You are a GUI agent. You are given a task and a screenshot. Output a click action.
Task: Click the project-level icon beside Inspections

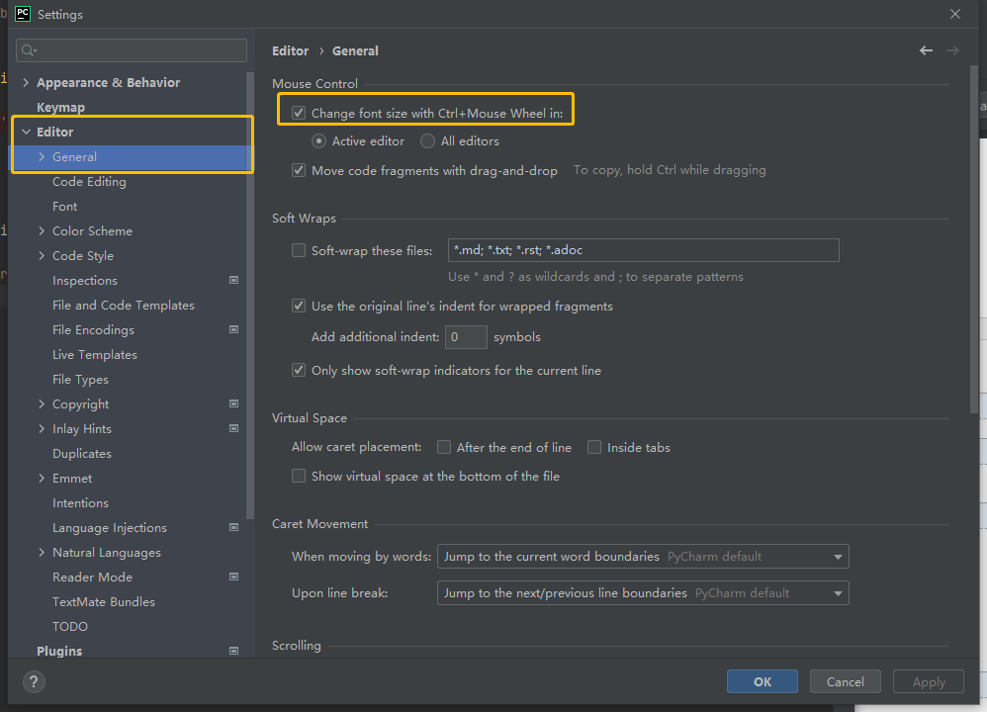pyautogui.click(x=234, y=281)
